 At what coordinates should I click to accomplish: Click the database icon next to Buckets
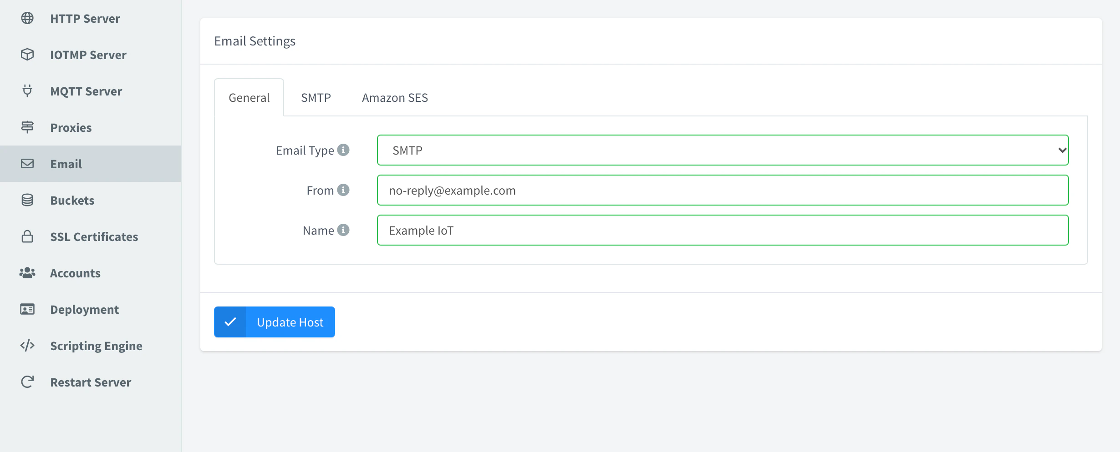coord(27,200)
